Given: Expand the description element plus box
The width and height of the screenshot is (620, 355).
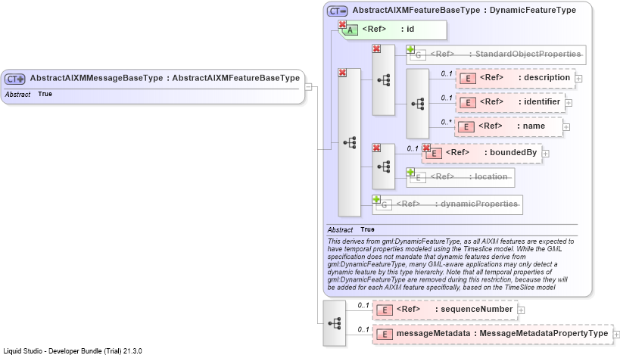Looking at the screenshot, I should tap(578, 79).
